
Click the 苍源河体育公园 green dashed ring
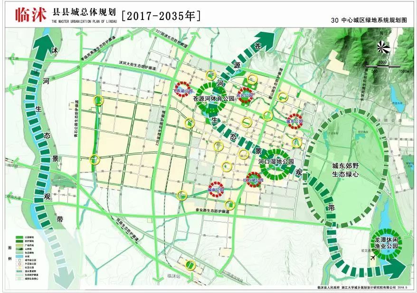pyautogui.click(x=211, y=99)
